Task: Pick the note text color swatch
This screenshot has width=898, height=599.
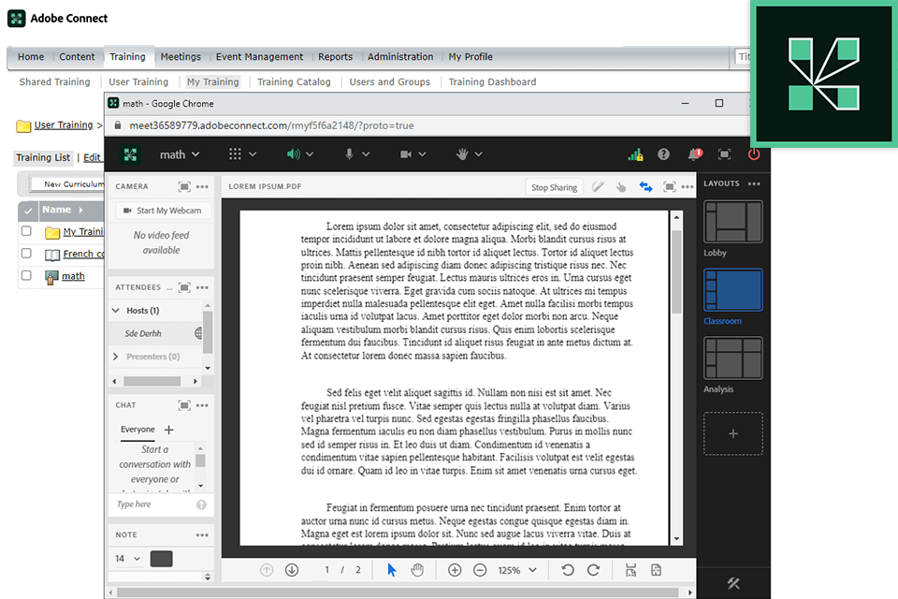Action: pos(162,559)
